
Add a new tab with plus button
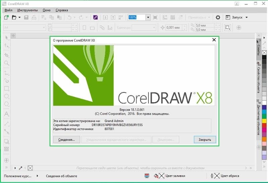[13, 36]
